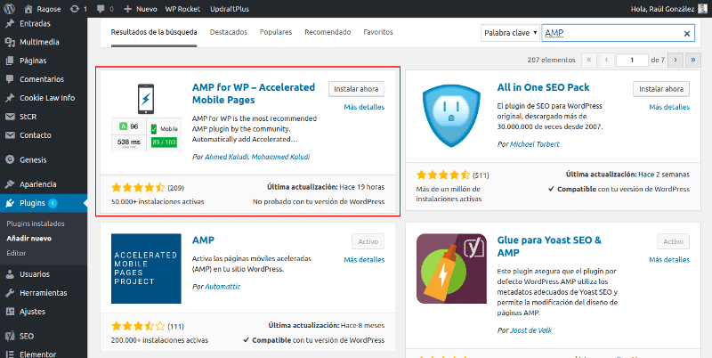Viewport: 712px width, 358px height.
Task: Open the Accelerated Mobile Pages Project thumbnail
Action: coord(146,269)
